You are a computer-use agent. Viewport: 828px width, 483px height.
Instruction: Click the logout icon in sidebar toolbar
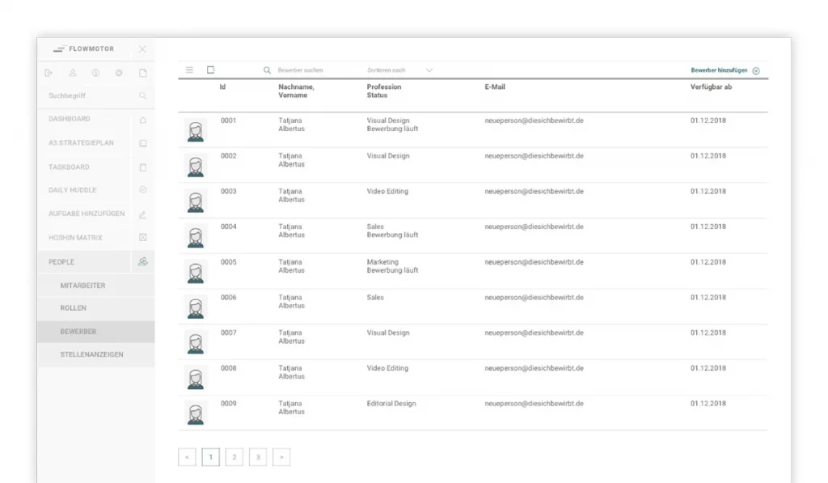click(49, 73)
